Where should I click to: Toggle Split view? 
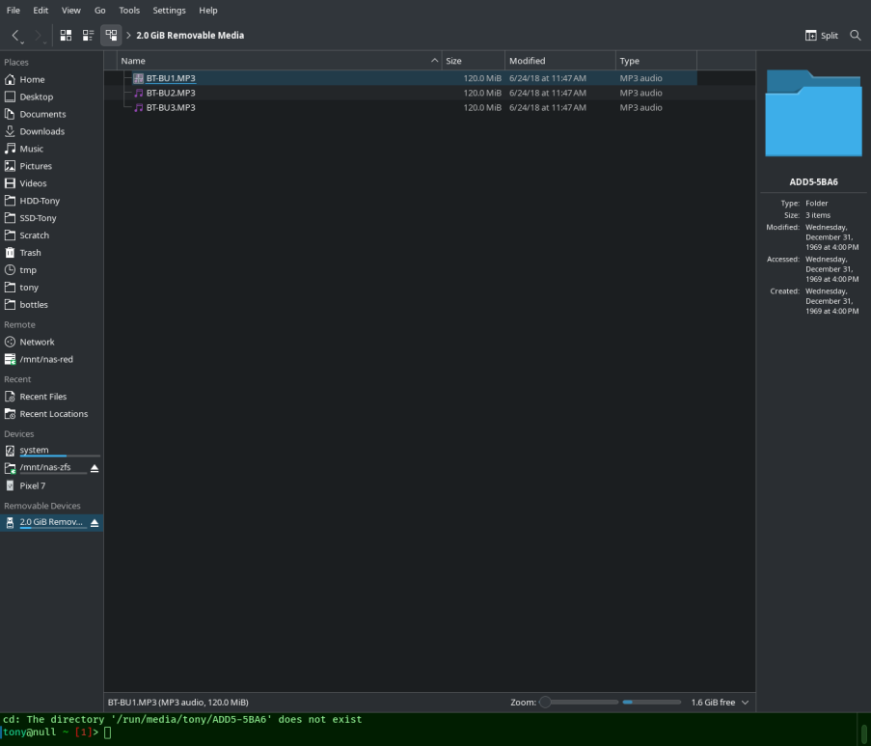822,36
